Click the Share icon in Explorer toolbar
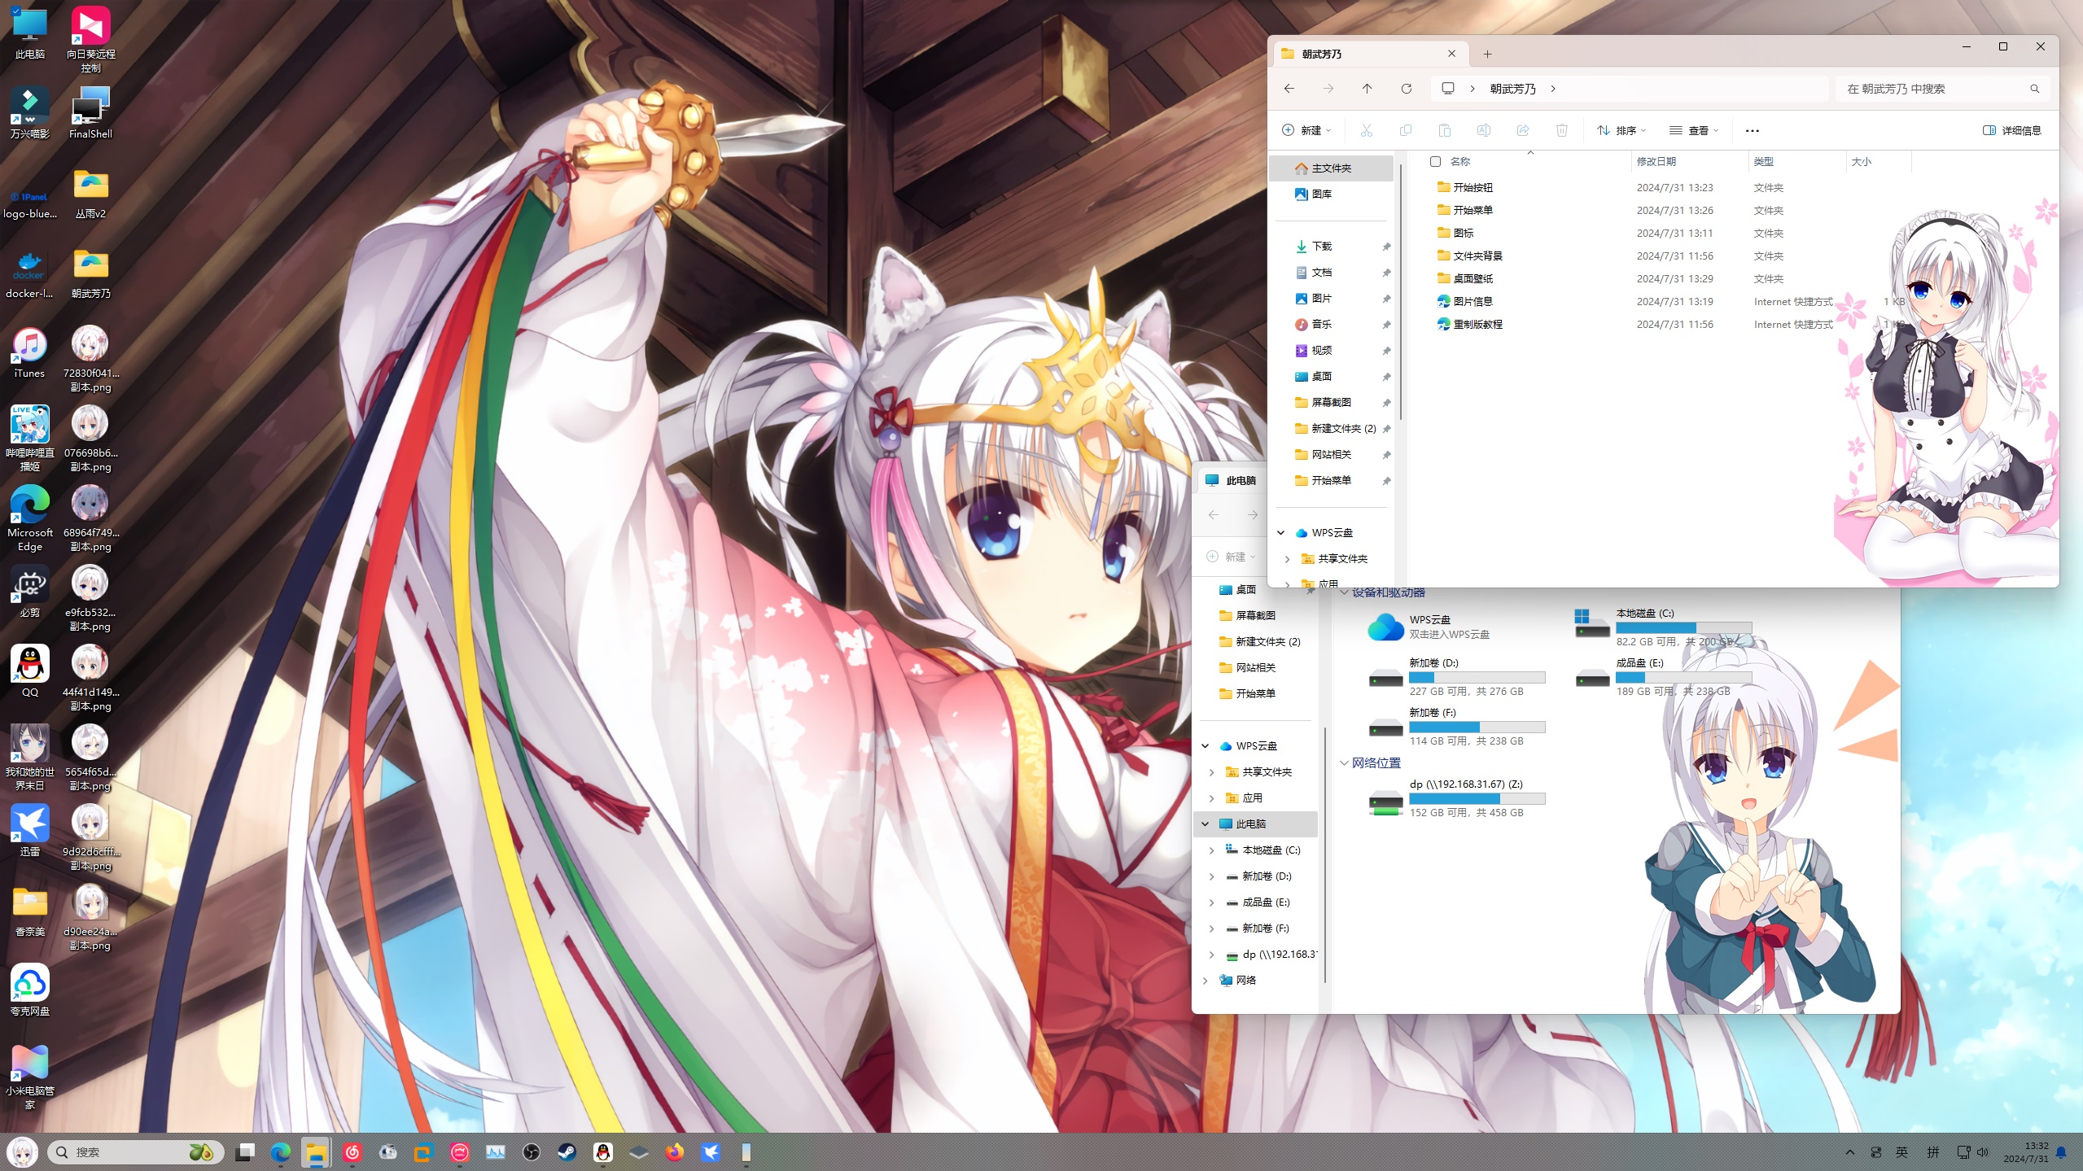Screen dimensions: 2083x1171 coord(1522,130)
